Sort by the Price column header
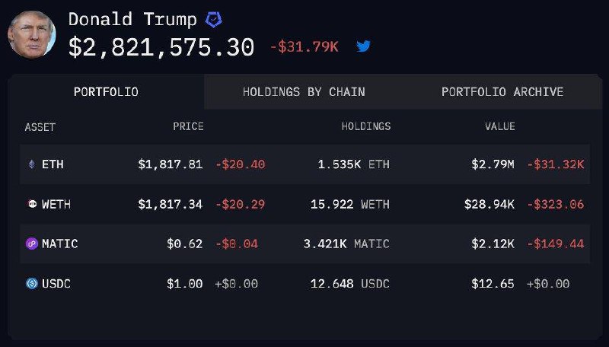609x347 pixels. click(x=188, y=127)
